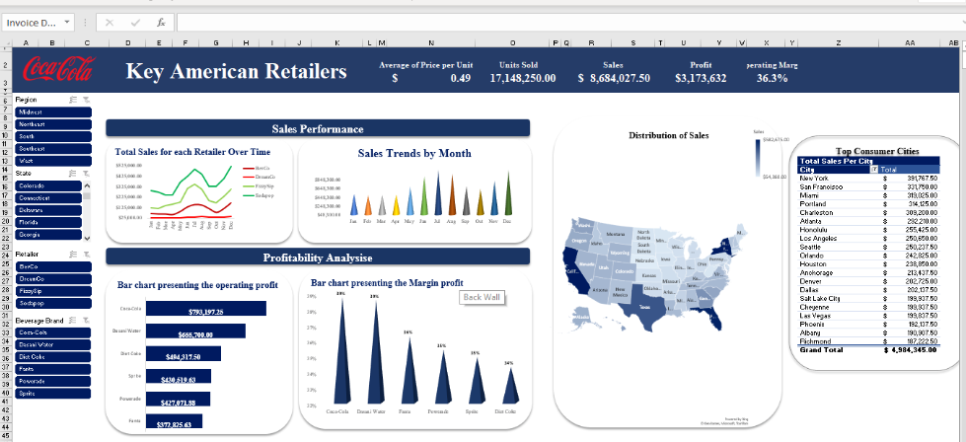Click the formula bar Cancel icon
The height and width of the screenshot is (442, 966).
pyautogui.click(x=110, y=23)
